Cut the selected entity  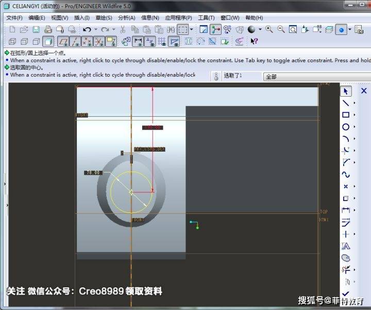tap(123, 29)
